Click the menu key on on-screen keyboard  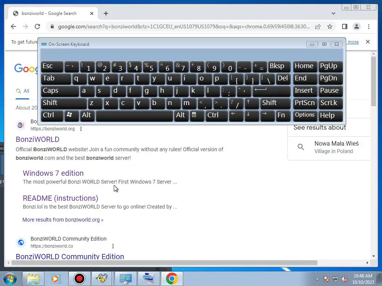pyautogui.click(x=197, y=116)
